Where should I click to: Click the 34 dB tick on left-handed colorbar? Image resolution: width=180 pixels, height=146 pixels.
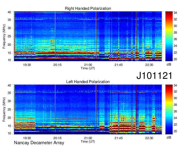pos(175,85)
